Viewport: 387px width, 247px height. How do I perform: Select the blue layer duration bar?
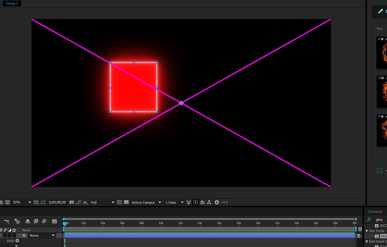point(210,235)
